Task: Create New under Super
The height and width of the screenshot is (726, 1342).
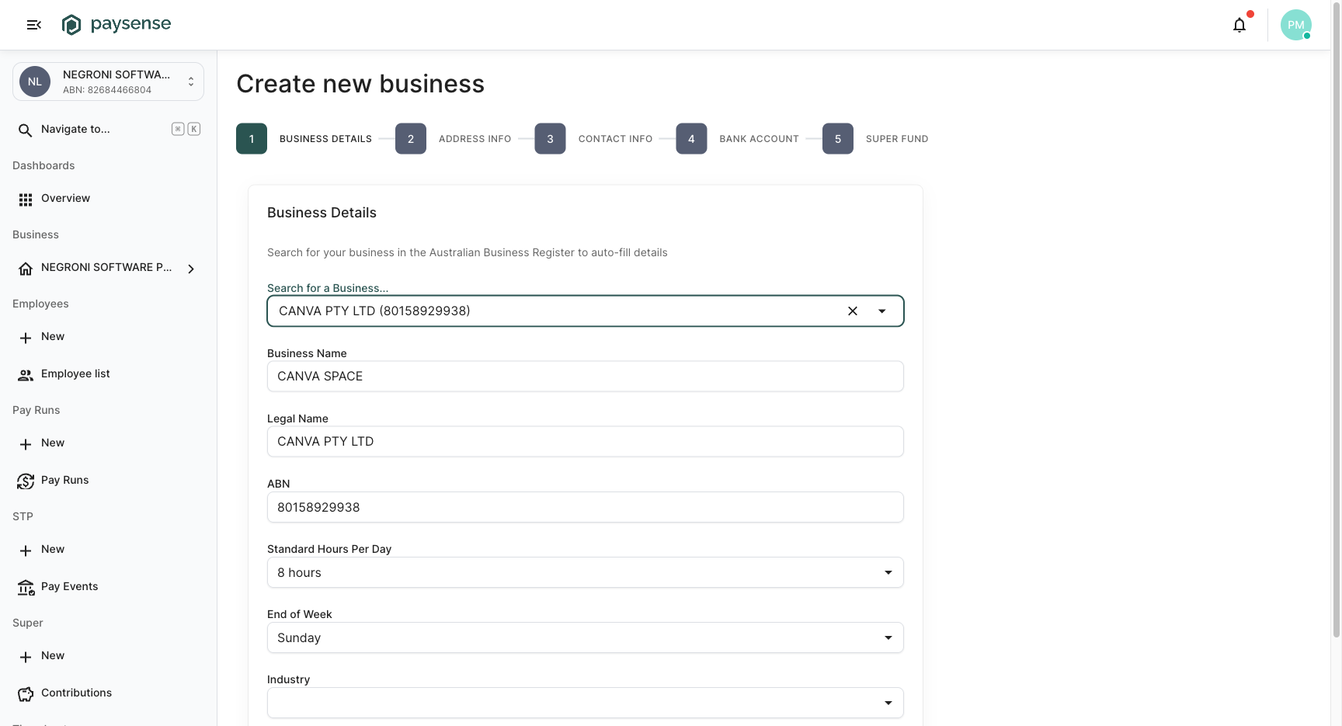Action: pyautogui.click(x=108, y=656)
